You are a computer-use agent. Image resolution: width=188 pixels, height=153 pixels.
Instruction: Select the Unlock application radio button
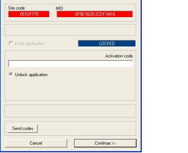11,74
